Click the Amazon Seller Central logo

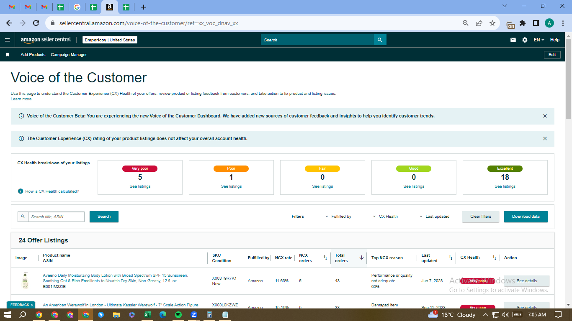point(46,40)
